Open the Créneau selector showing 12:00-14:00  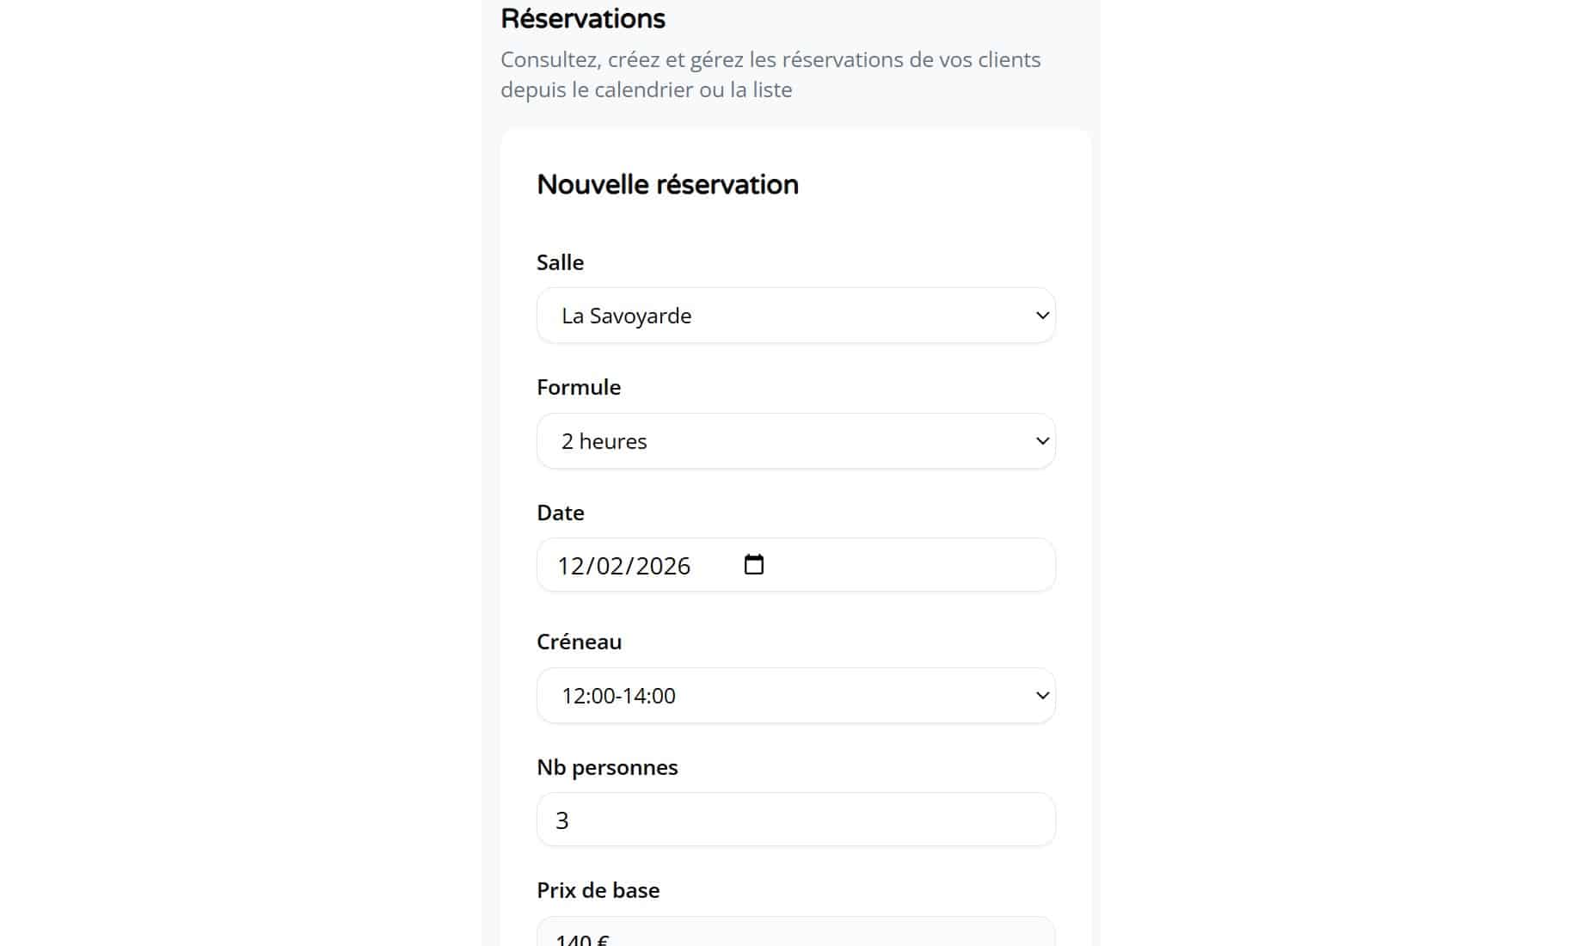coord(795,695)
